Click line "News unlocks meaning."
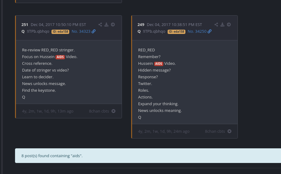This screenshot has height=174, width=281. [x=160, y=110]
